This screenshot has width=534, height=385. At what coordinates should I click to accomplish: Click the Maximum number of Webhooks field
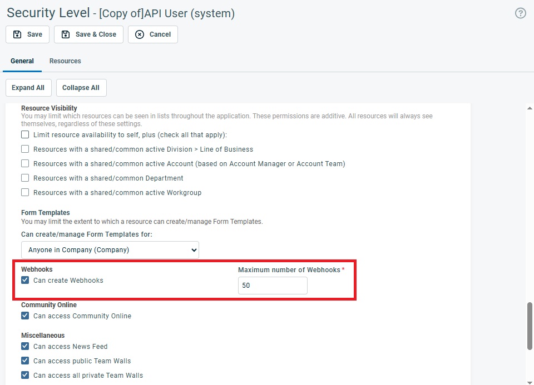(x=273, y=286)
